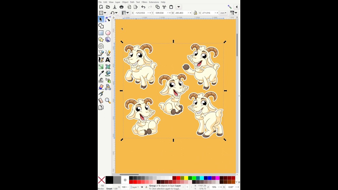Open the File menu

100,2
